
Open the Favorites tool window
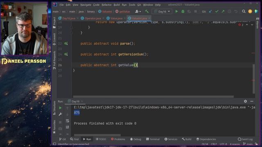[x=54, y=127]
